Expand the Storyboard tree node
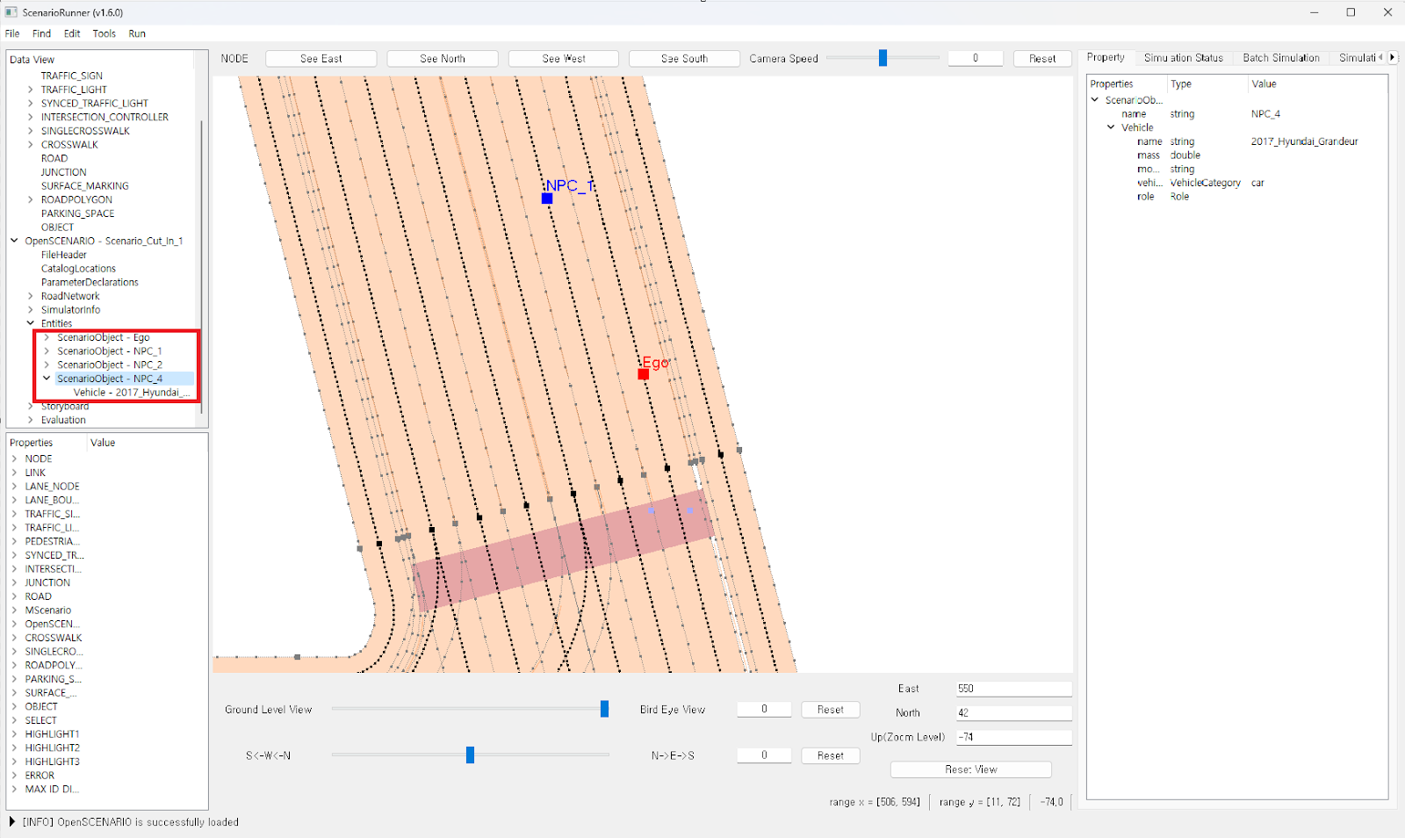The image size is (1405, 838). click(31, 407)
